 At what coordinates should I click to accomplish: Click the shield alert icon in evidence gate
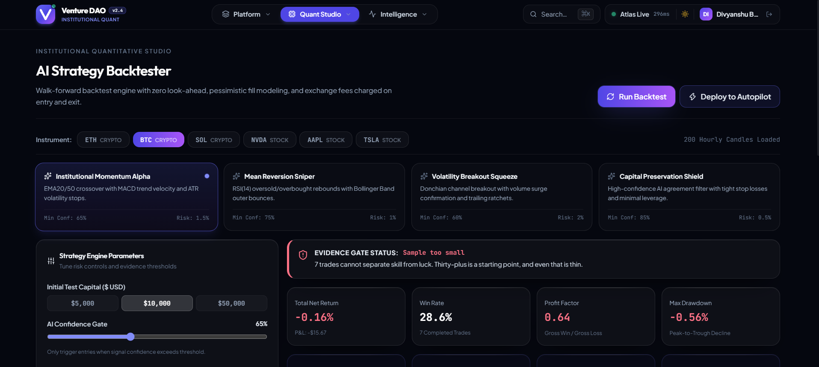303,255
